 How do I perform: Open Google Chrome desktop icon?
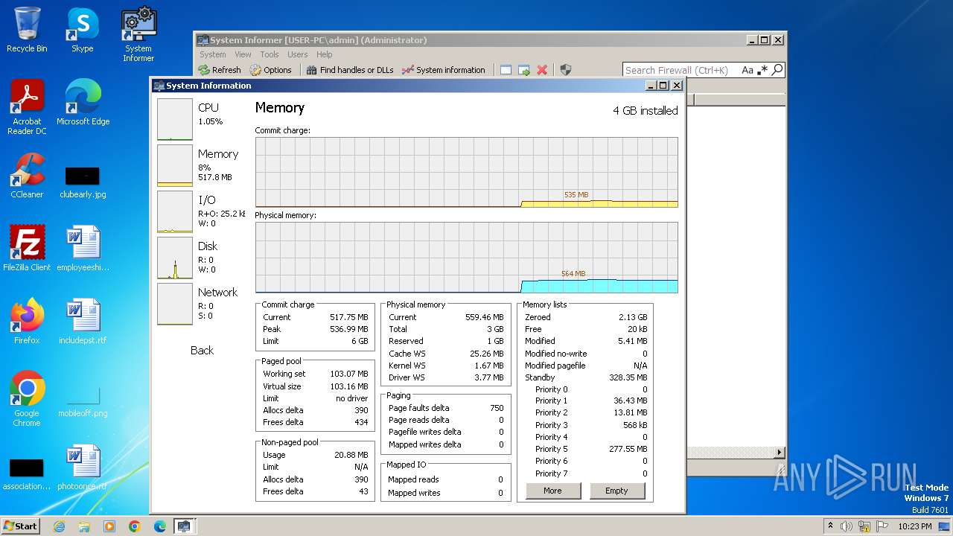(x=27, y=399)
